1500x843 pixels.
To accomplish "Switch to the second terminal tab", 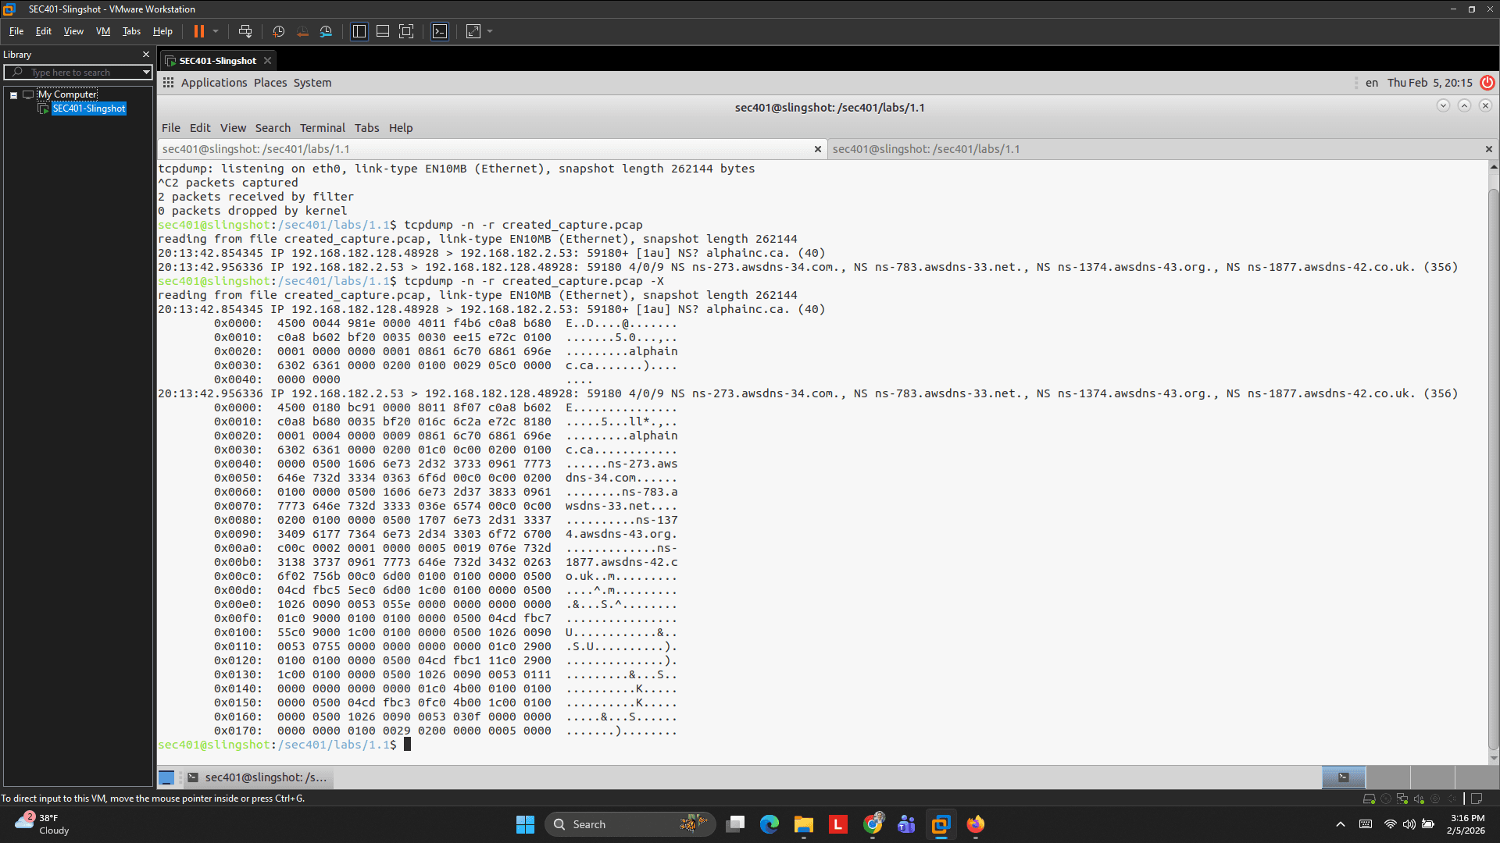I will [x=927, y=149].
